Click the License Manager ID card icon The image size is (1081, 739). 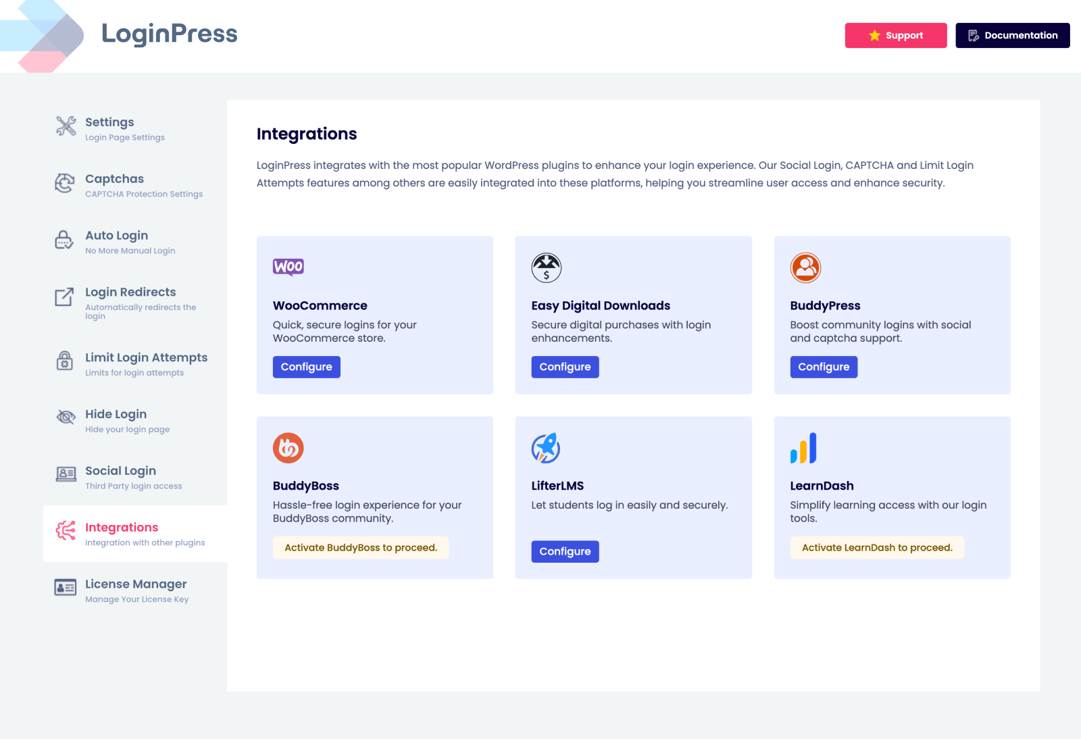(x=66, y=588)
